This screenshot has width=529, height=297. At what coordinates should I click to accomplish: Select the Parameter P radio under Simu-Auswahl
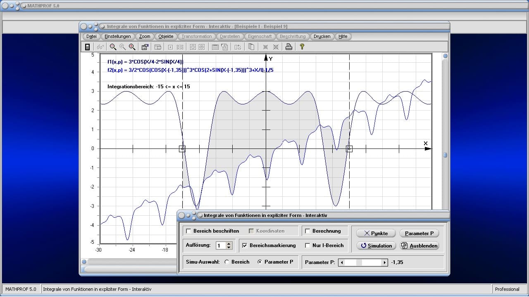[260, 262]
